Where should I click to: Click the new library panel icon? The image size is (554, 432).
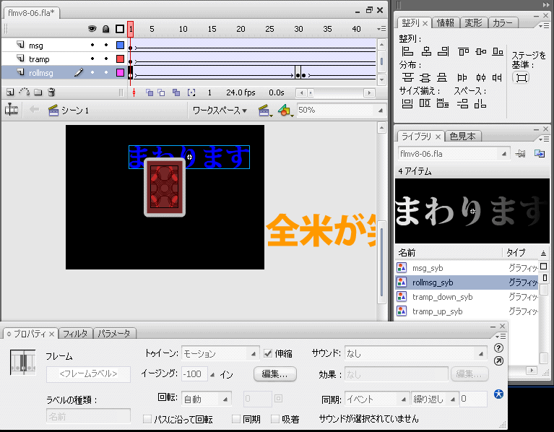coord(539,154)
